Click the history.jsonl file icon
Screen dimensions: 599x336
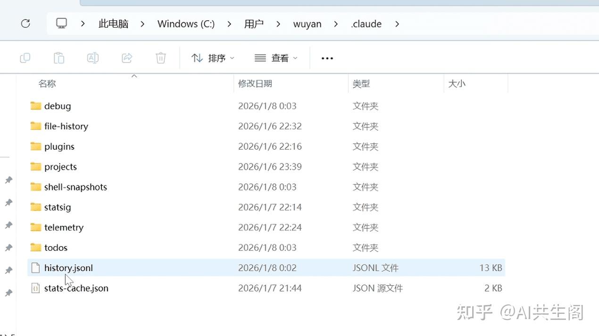click(x=35, y=267)
